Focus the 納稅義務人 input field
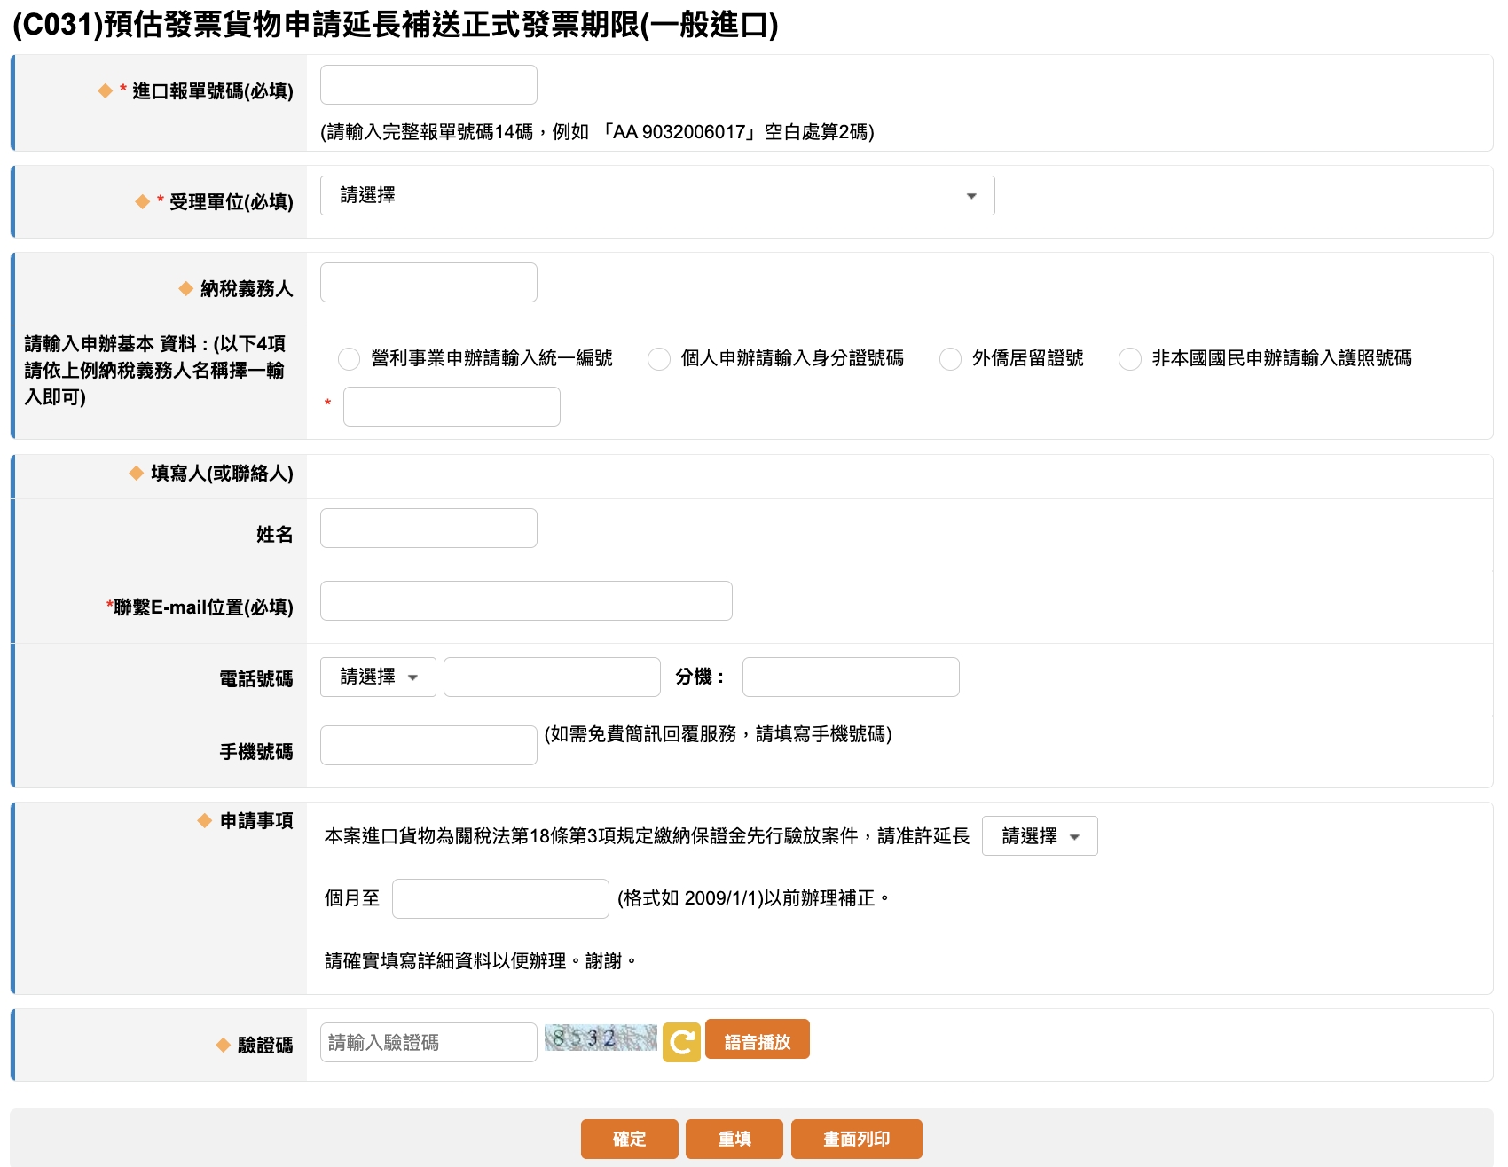This screenshot has width=1508, height=1167. coord(428,282)
